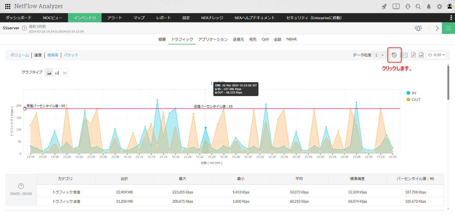455x216 pixels.
Task: Select the area chart graph type
Action: pos(49,73)
